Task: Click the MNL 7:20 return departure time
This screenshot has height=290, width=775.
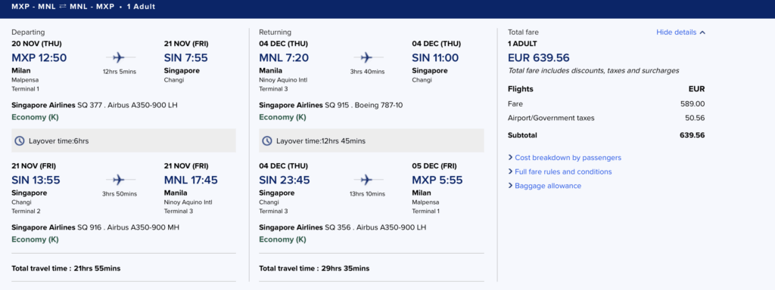Action: pos(284,57)
